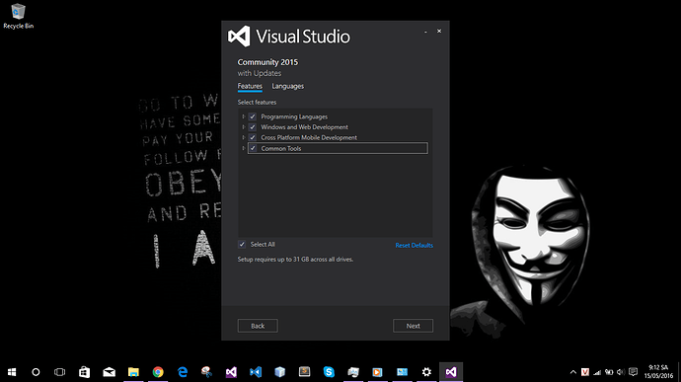681x382 pixels.
Task: Open the Mail app in taskbar
Action: coord(109,372)
